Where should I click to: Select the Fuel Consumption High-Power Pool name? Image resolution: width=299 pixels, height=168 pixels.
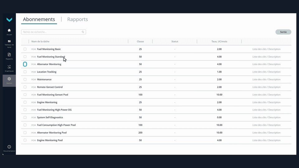56,125
